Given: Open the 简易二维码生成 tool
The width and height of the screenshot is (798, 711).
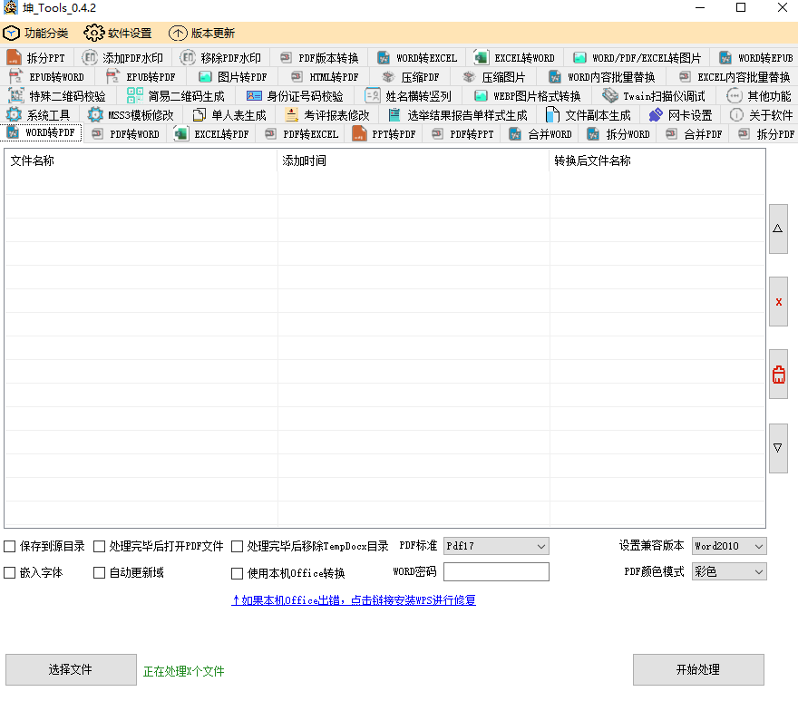Looking at the screenshot, I should pos(176,96).
